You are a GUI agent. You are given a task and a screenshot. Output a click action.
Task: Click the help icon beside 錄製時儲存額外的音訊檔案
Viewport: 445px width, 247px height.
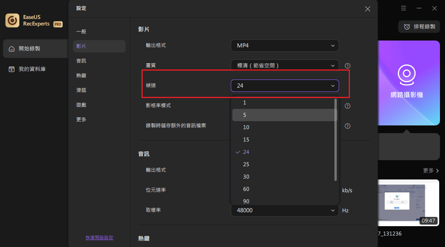coord(347,126)
